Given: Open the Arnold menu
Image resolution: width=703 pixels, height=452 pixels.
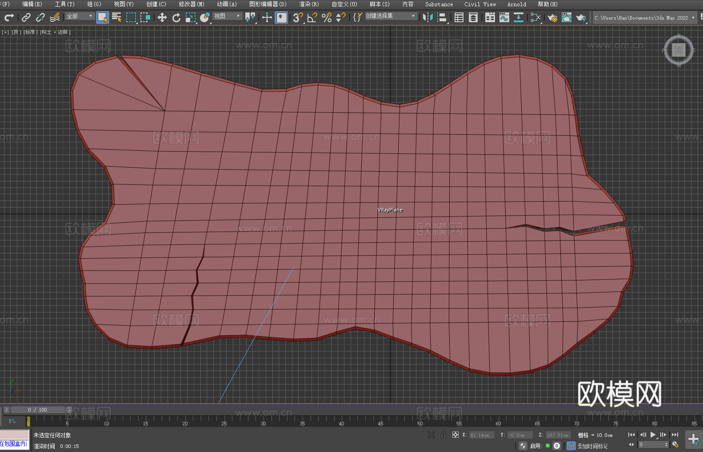Looking at the screenshot, I should (x=516, y=4).
